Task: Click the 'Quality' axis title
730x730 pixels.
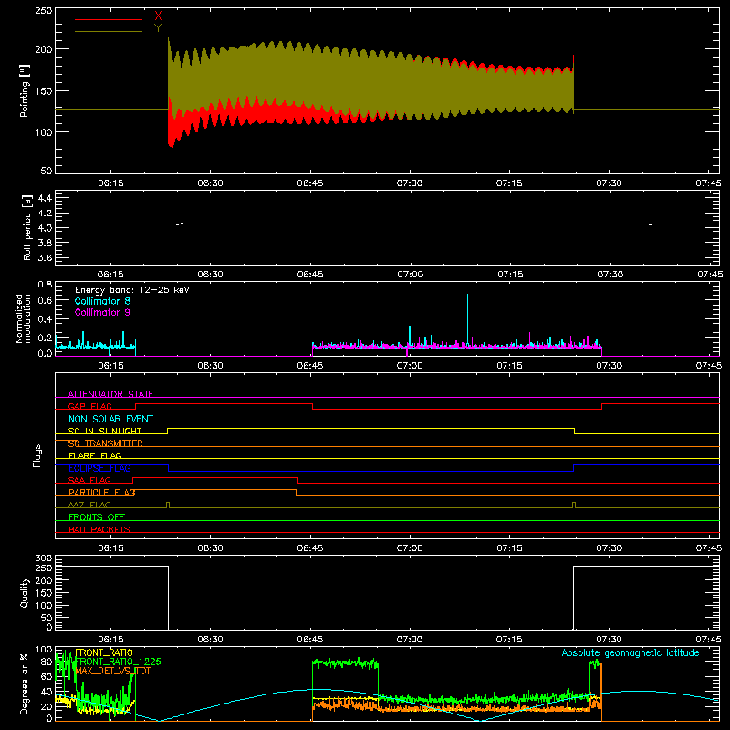Action: coord(25,592)
